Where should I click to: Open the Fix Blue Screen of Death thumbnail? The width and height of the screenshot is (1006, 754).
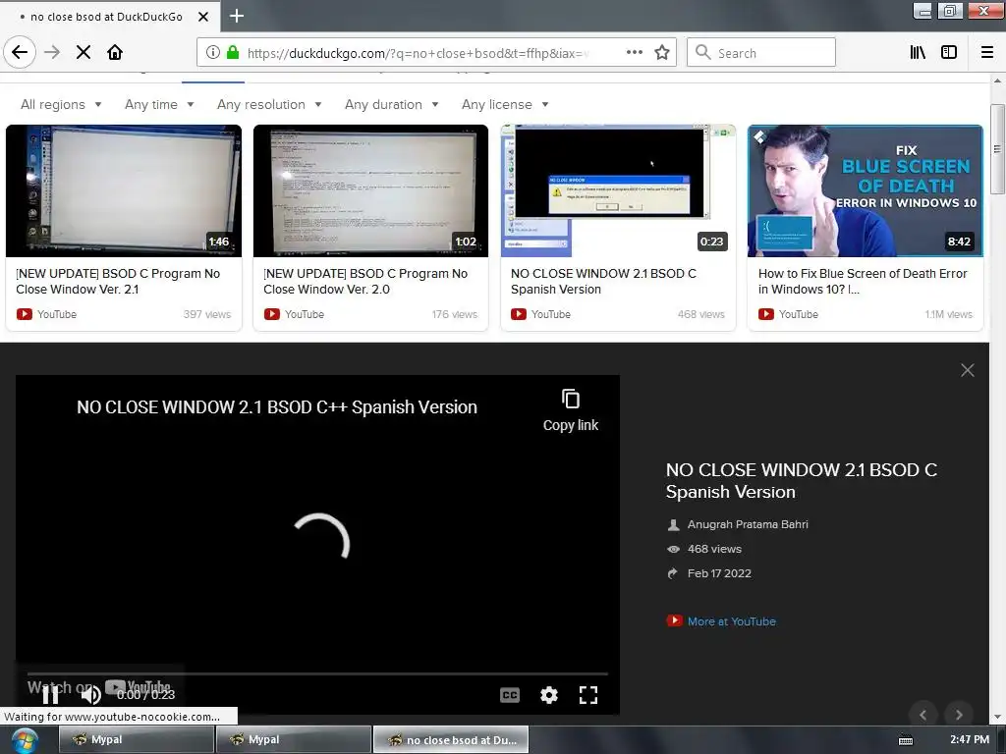(865, 190)
